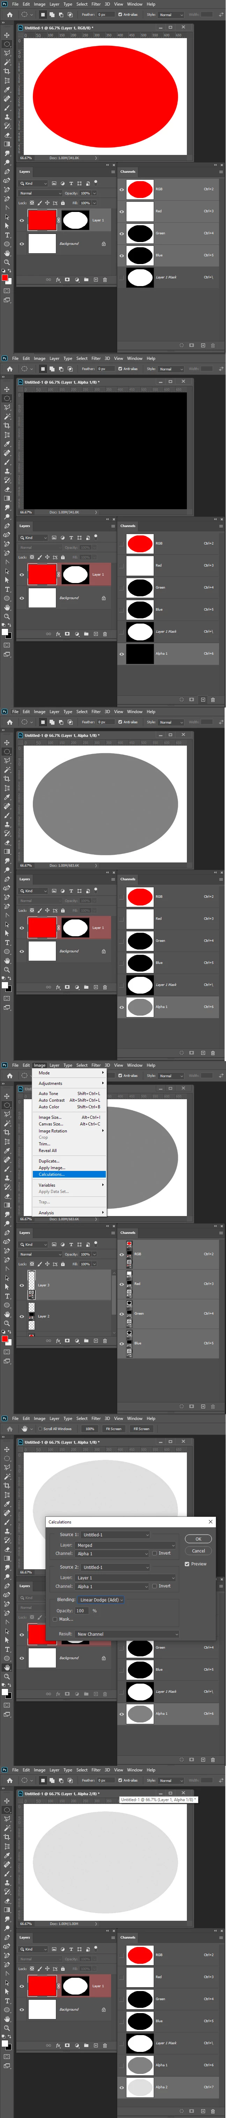The height and width of the screenshot is (2118, 226).
Task: Click document tab titled Layer 1, RGB/8
Action: coord(59,27)
